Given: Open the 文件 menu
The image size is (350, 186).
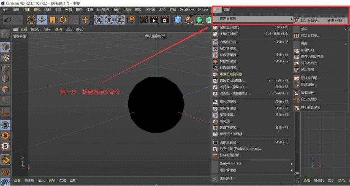Looking at the screenshot, I should pos(5,10).
